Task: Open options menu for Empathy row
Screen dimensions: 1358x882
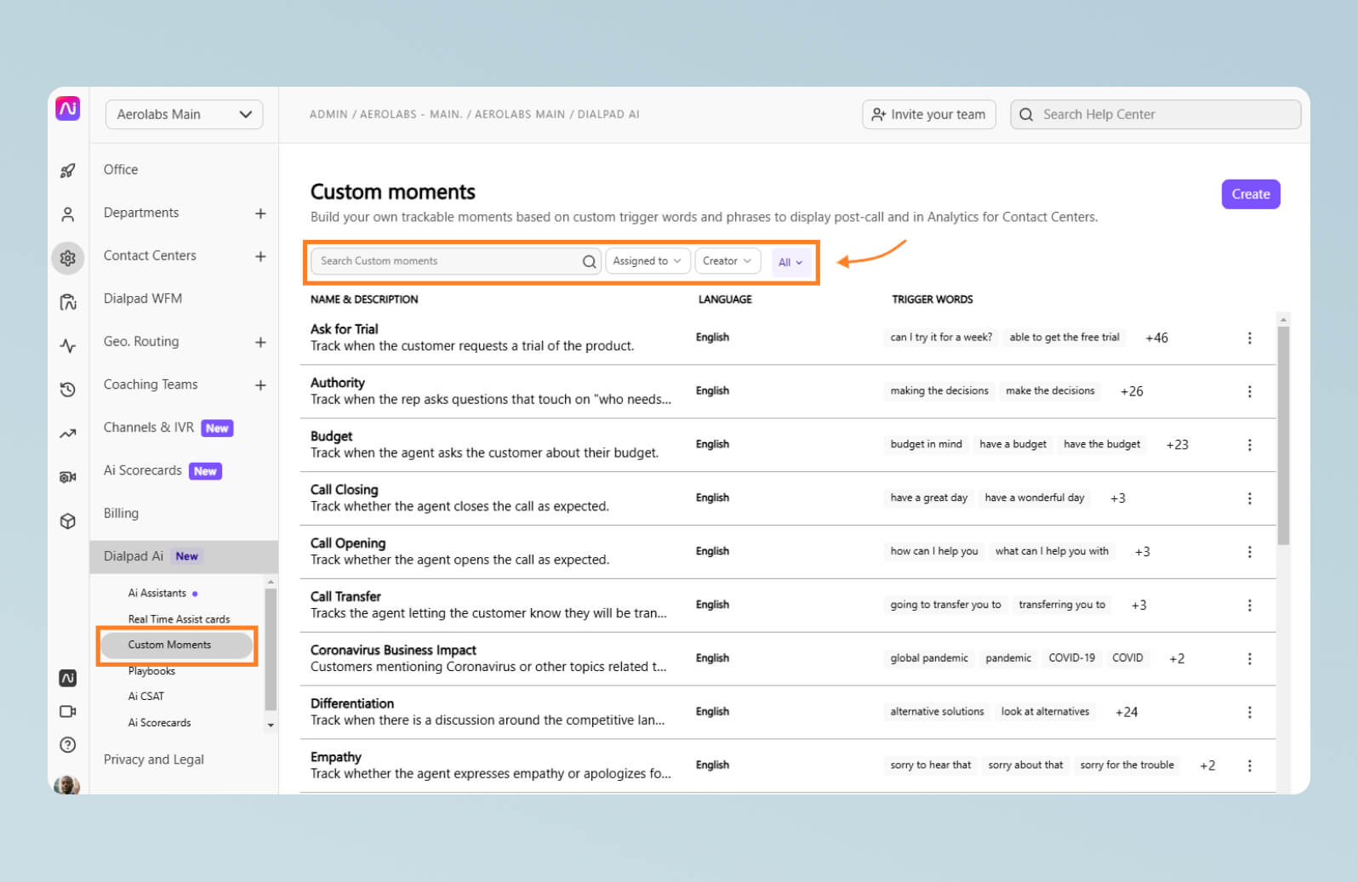Action: [x=1249, y=765]
